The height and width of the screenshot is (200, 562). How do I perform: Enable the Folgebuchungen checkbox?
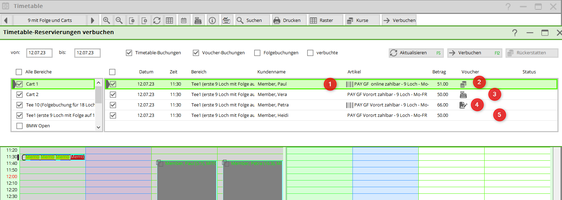(257, 53)
